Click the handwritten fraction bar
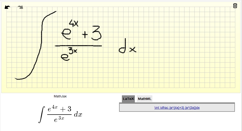The width and height of the screenshot is (242, 131). point(78,46)
